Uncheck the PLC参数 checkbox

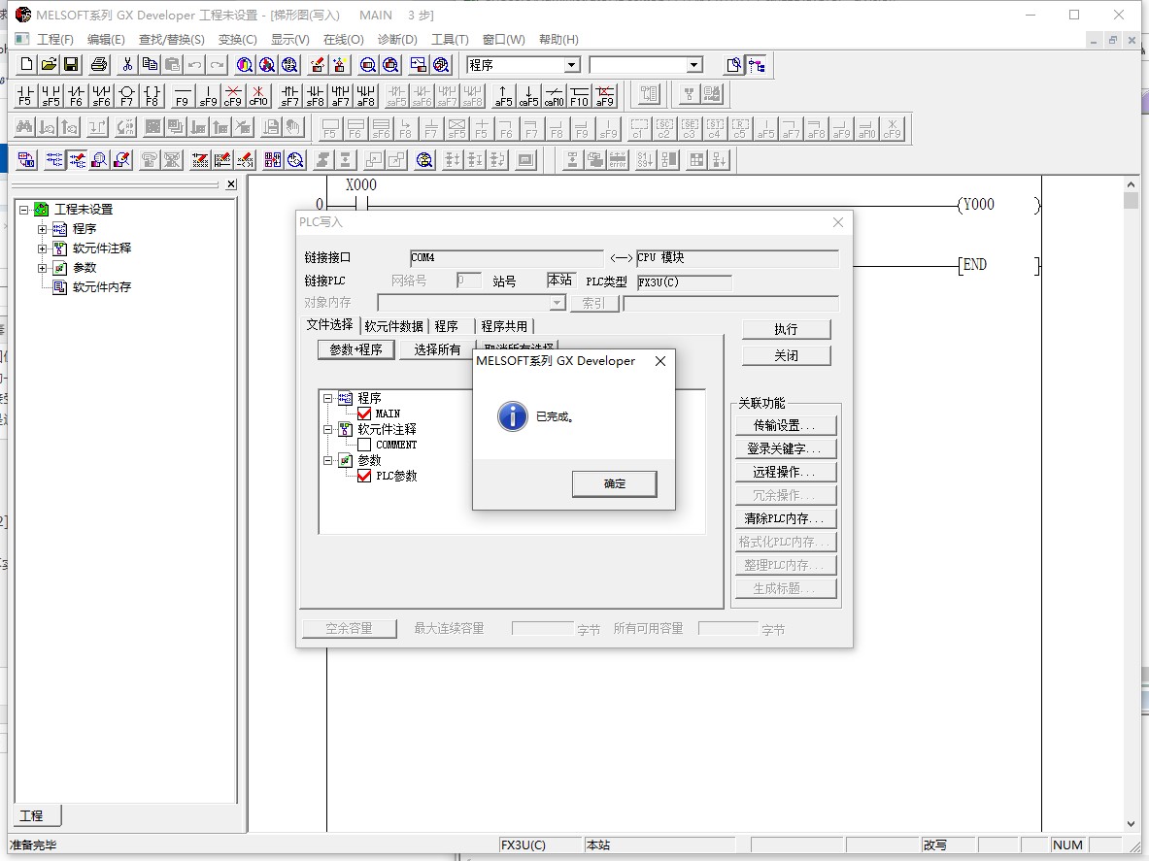(x=364, y=476)
